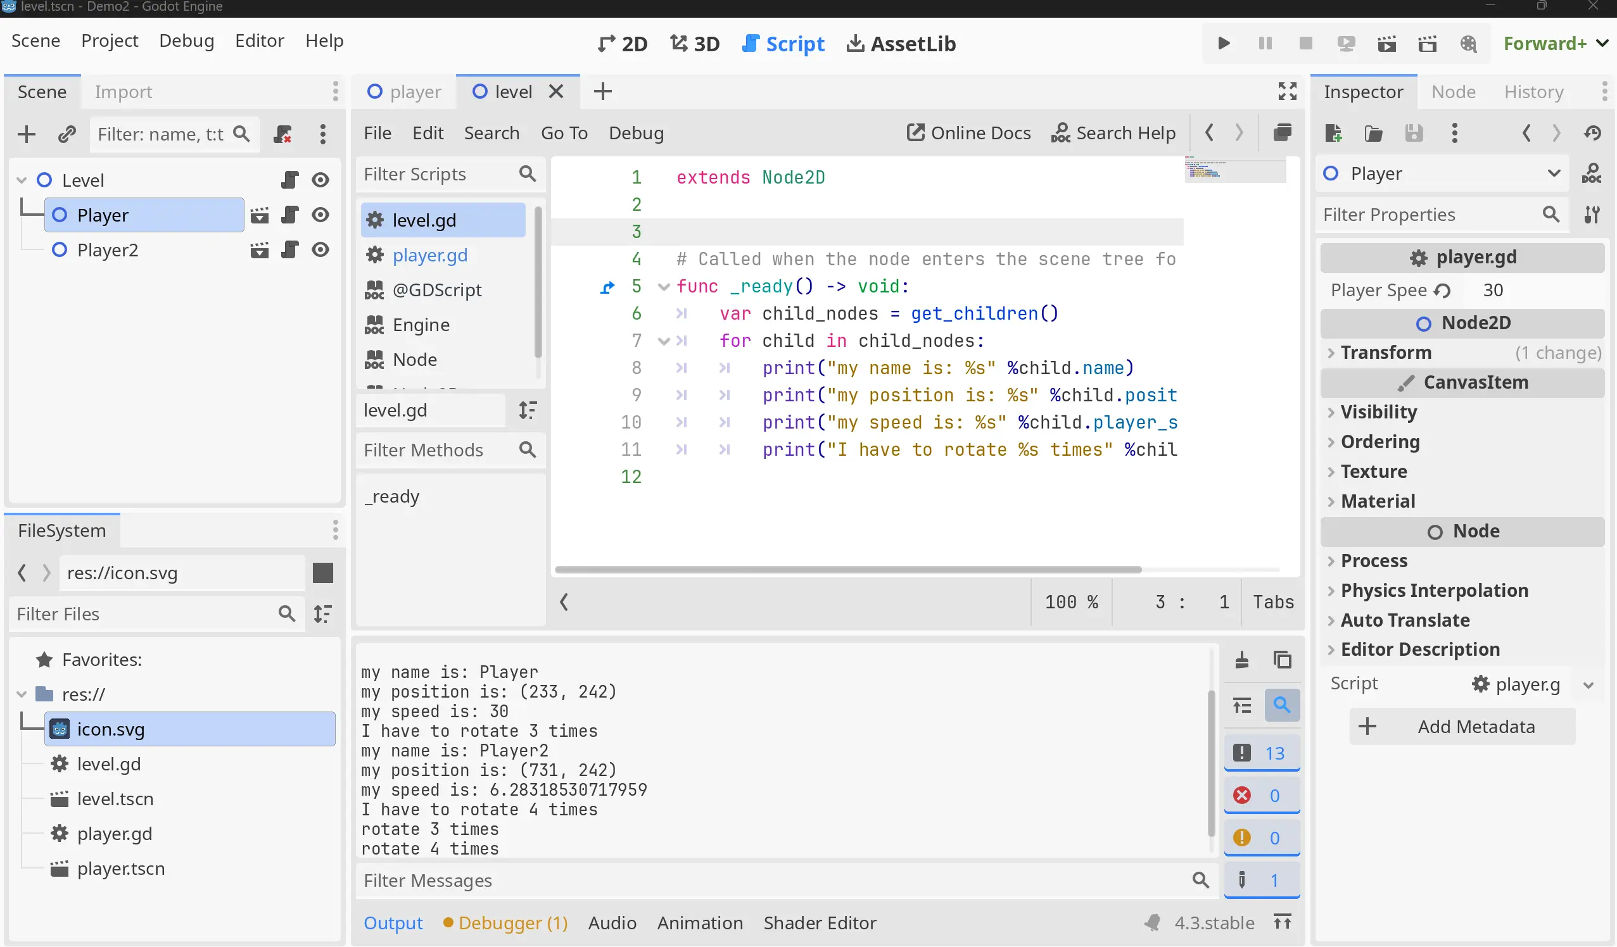Run a specific scene

pyautogui.click(x=1427, y=44)
